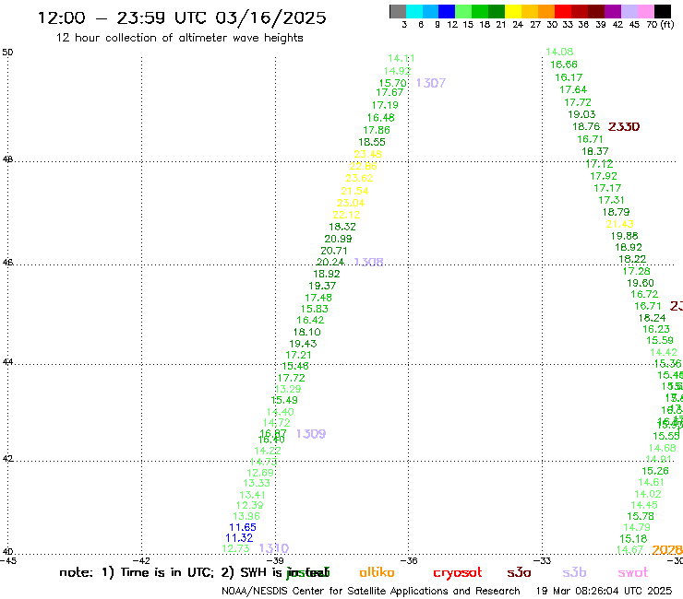This screenshot has height=599, width=683.
Task: Click the wave height value 17.67
Action: [x=389, y=93]
